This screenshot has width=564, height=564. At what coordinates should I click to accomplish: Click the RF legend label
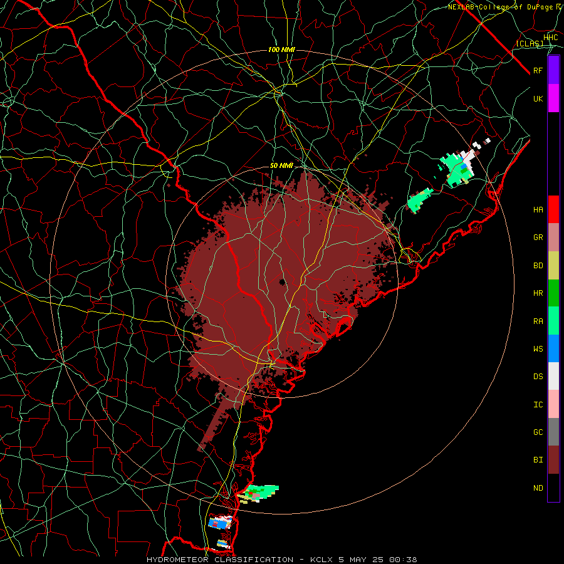538,70
